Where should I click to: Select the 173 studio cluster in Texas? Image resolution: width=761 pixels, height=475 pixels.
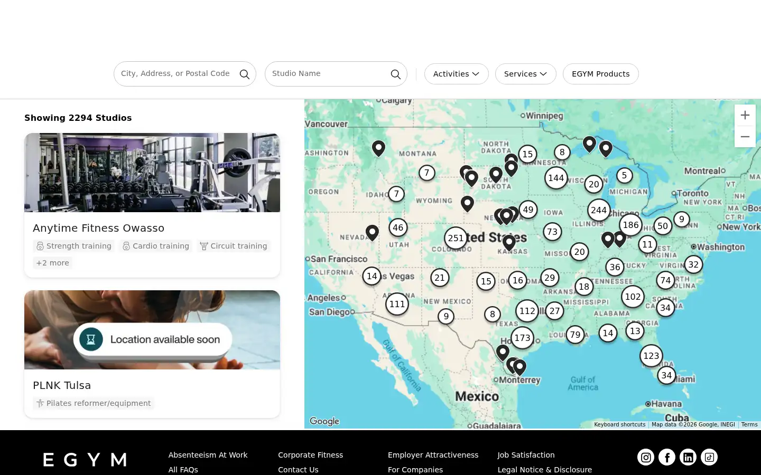pos(522,338)
